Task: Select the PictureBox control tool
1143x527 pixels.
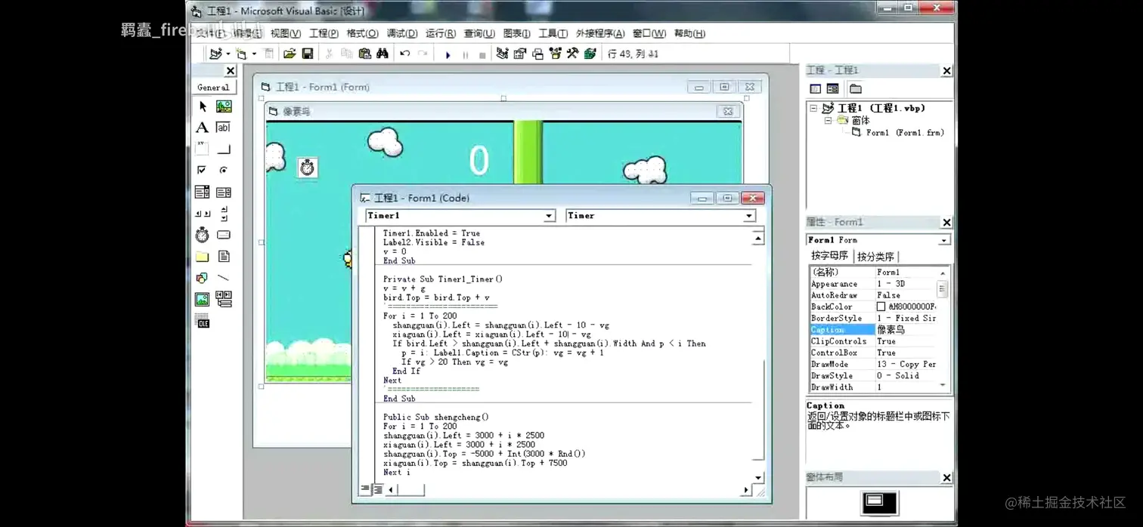Action: pos(224,106)
